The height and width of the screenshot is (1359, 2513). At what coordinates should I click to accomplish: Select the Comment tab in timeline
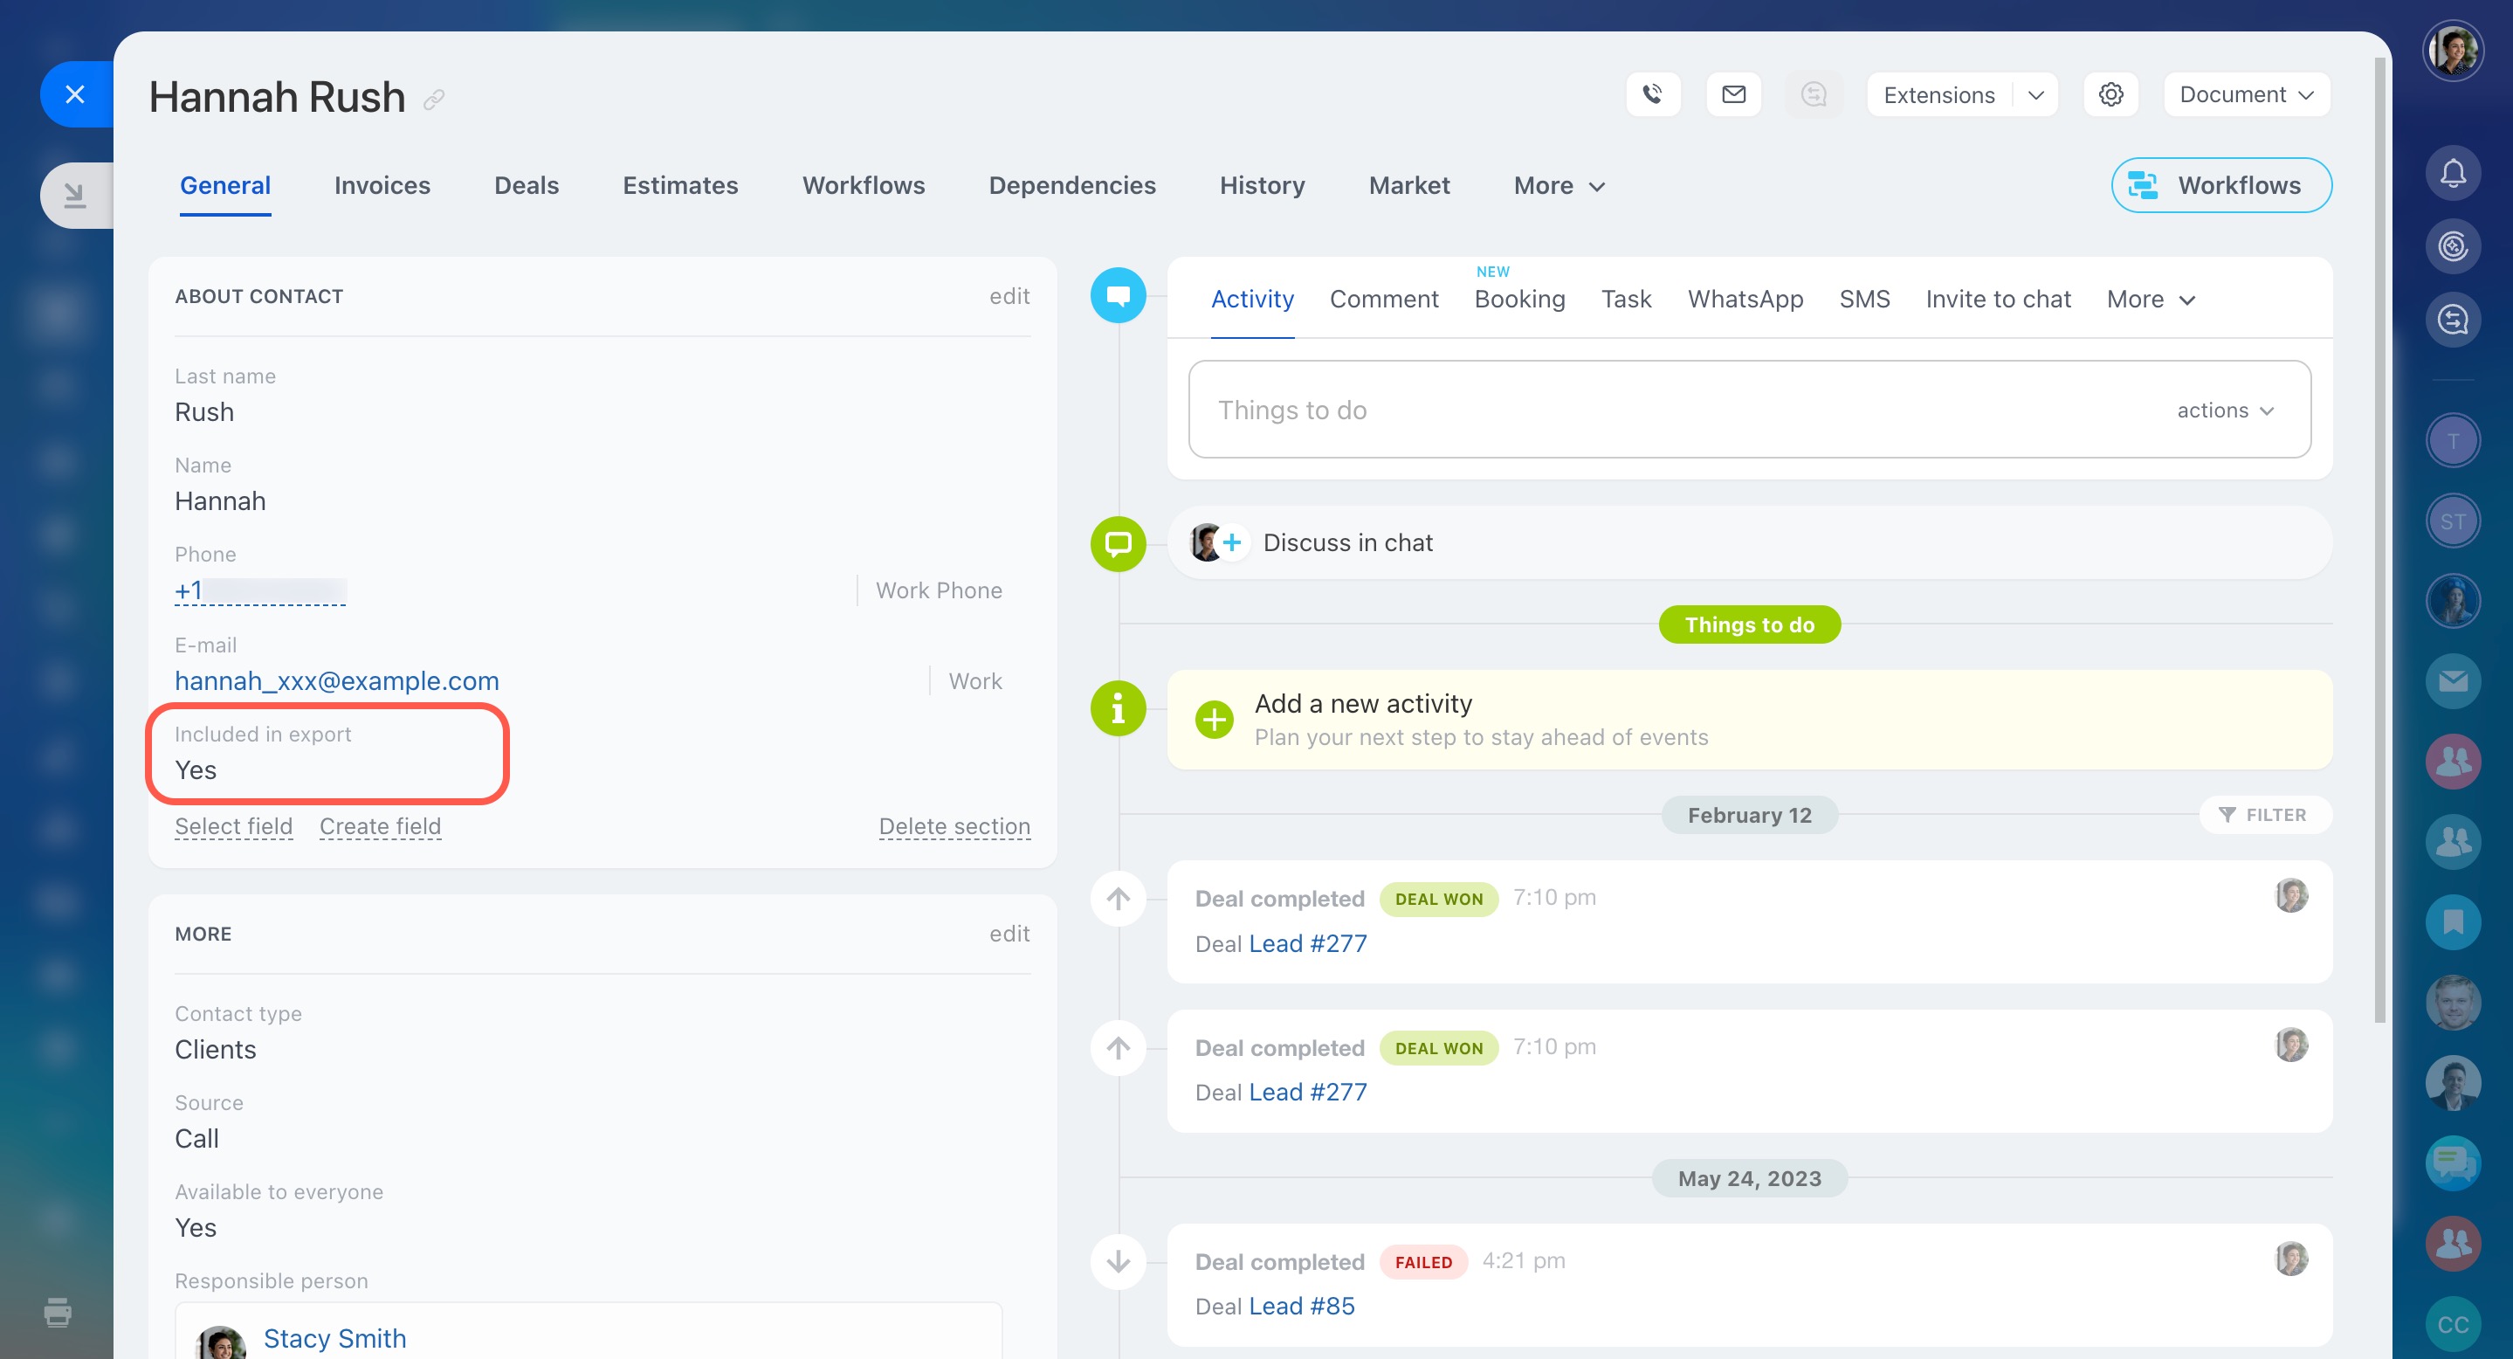[x=1383, y=300]
